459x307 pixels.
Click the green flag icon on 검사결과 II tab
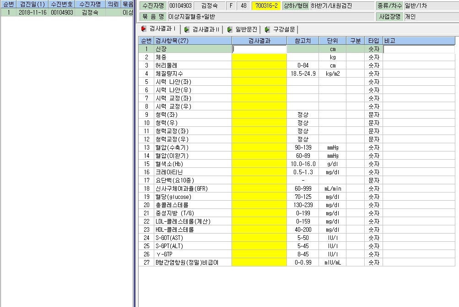pos(186,30)
